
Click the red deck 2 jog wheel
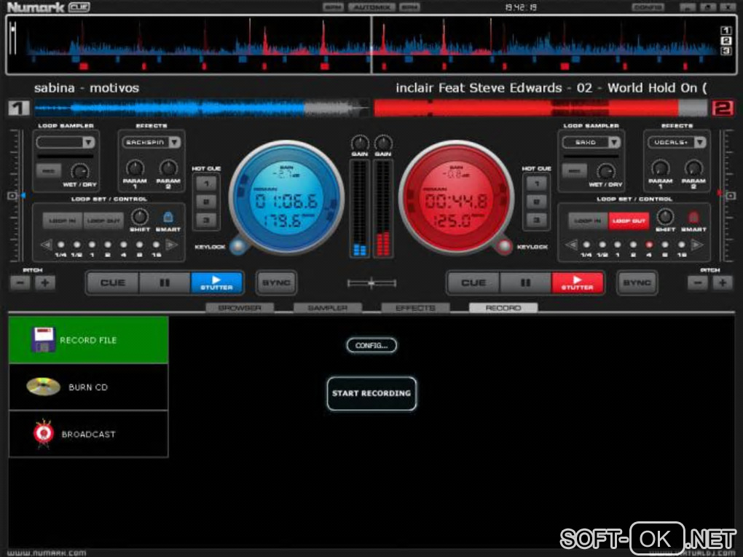pyautogui.click(x=456, y=197)
